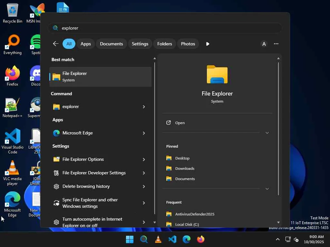Viewport: 330px width, 247px height.
Task: Open the three-dots more options menu
Action: click(276, 44)
